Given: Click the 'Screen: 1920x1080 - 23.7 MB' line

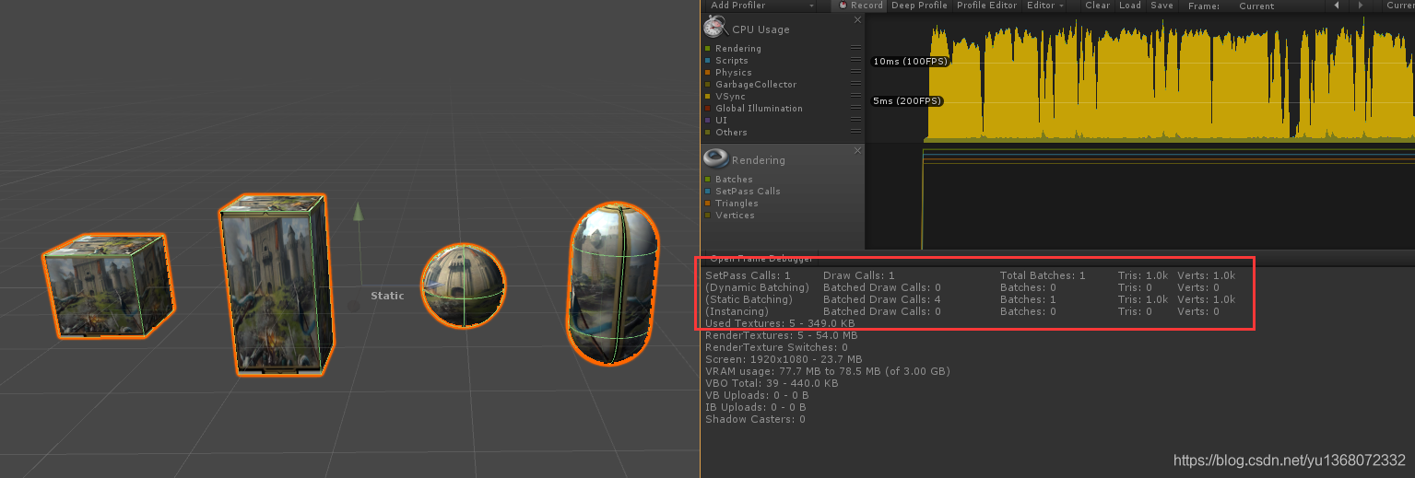Looking at the screenshot, I should coord(784,359).
